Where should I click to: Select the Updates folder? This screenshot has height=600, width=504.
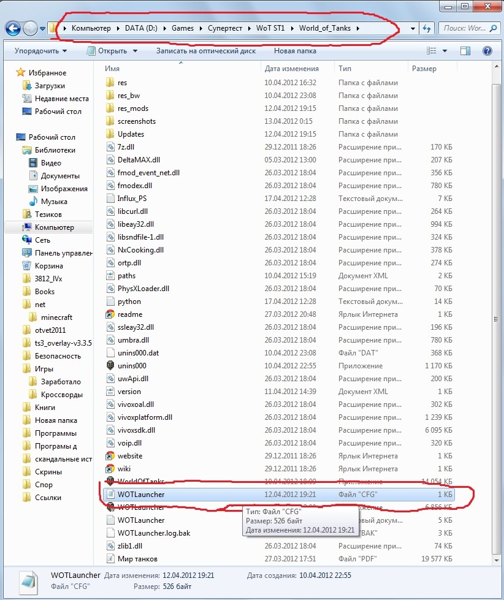click(x=131, y=134)
